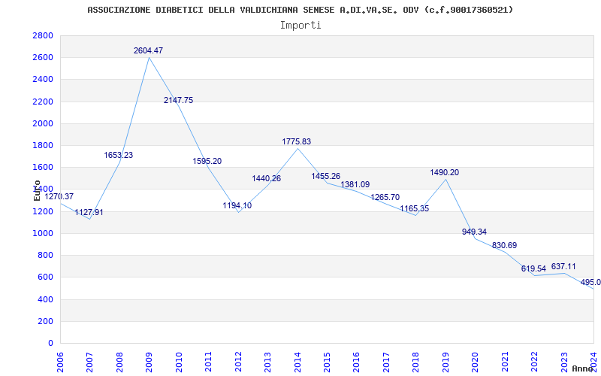Select the 2147.75 data label
Image resolution: width=601 pixels, height=376 pixels.
[x=178, y=101]
